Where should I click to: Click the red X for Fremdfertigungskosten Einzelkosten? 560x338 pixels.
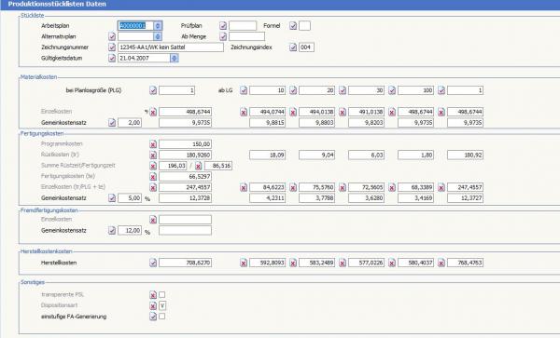(153, 220)
